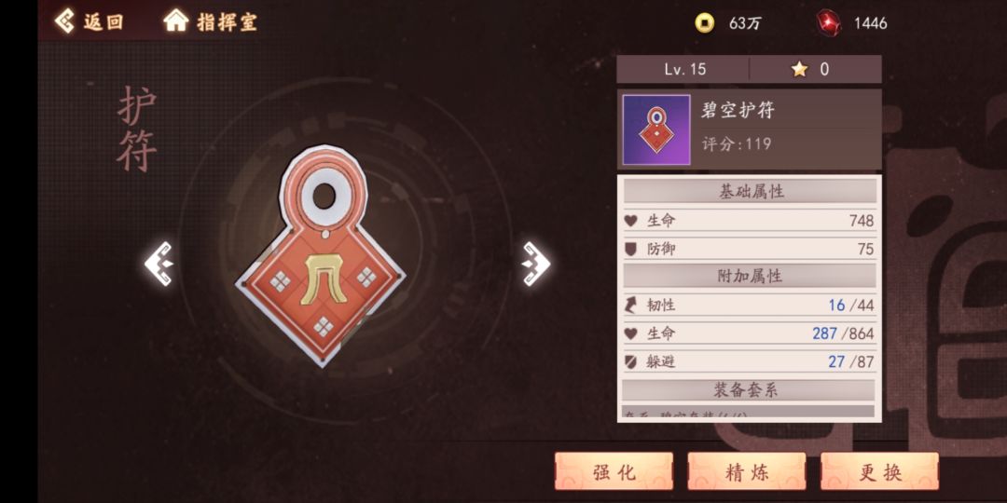Click the 更换 button

880,471
